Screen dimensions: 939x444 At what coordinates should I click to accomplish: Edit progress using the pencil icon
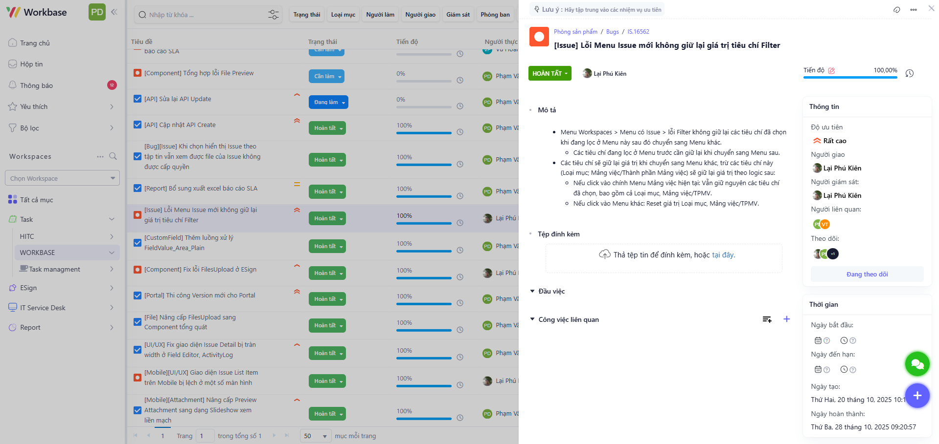(831, 70)
